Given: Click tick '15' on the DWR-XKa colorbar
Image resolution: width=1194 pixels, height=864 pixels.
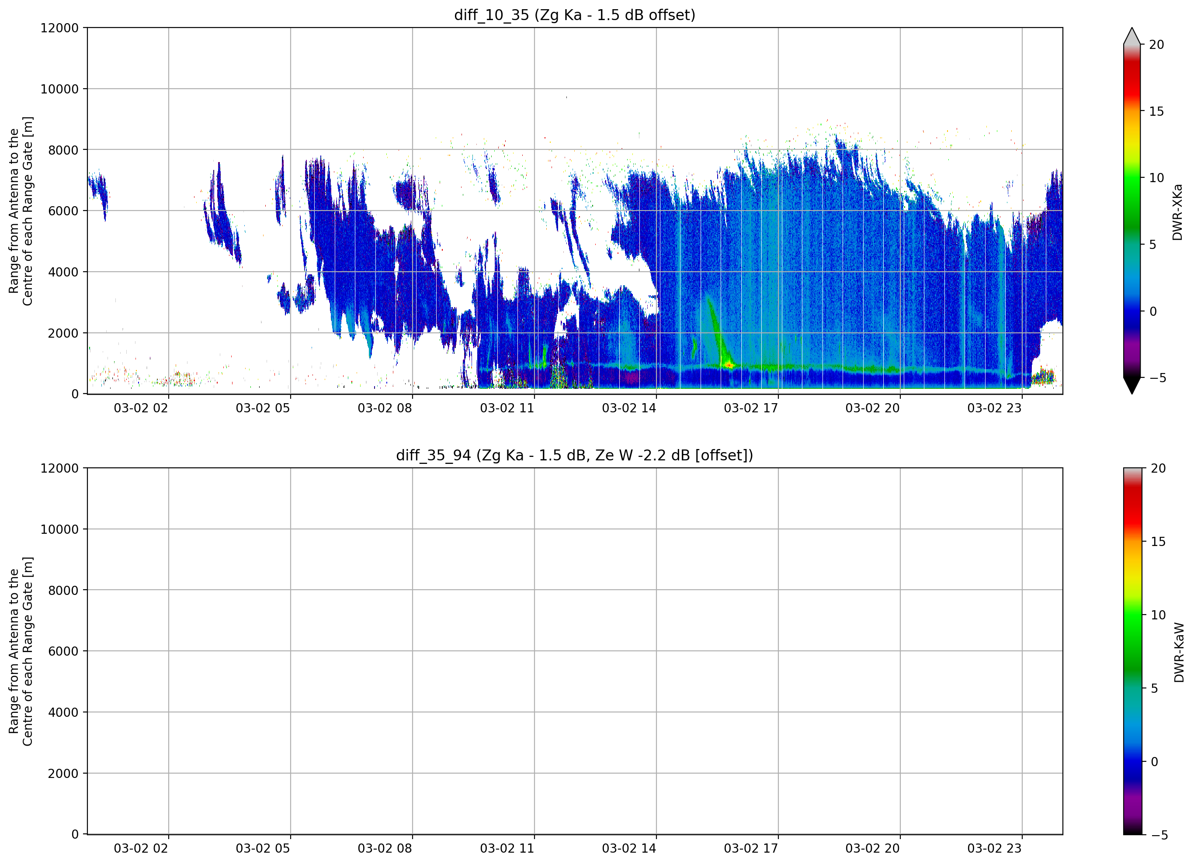Looking at the screenshot, I should (1156, 111).
